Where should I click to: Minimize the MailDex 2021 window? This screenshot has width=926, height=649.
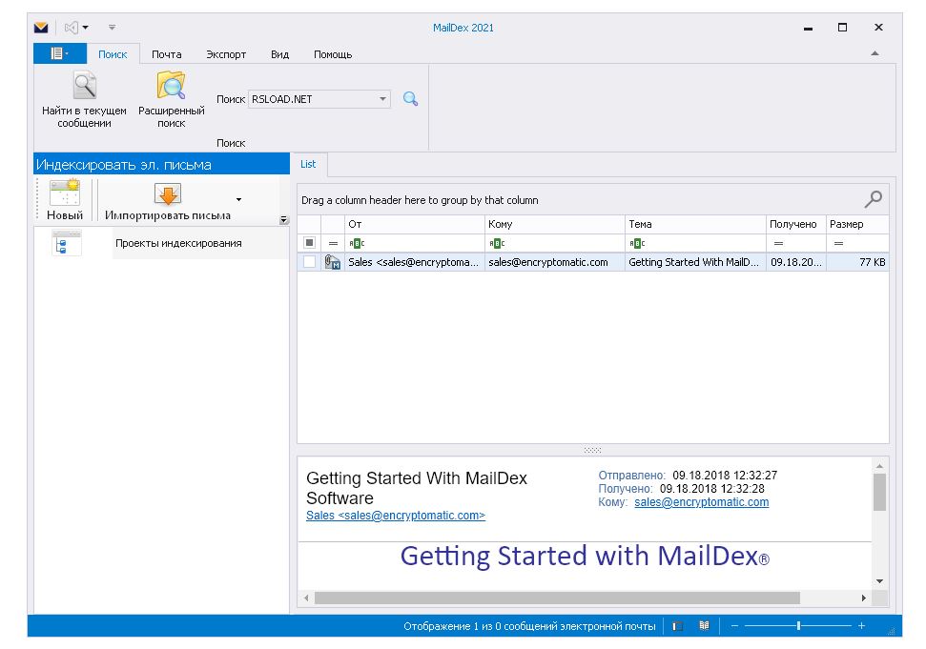(x=808, y=28)
